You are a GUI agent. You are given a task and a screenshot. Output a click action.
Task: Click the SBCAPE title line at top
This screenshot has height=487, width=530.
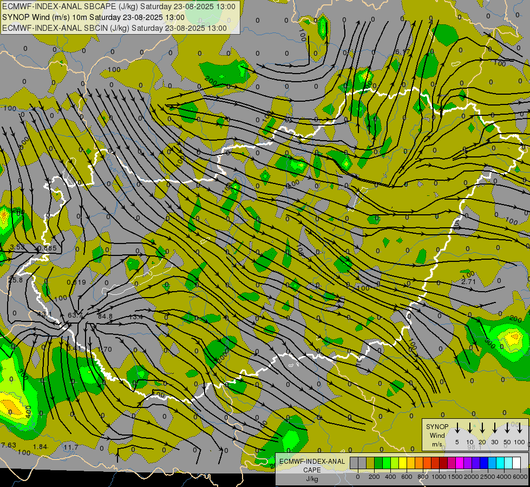(x=119, y=6)
